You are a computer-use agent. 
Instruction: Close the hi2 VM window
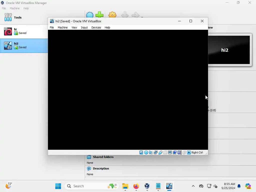[x=202, y=21]
